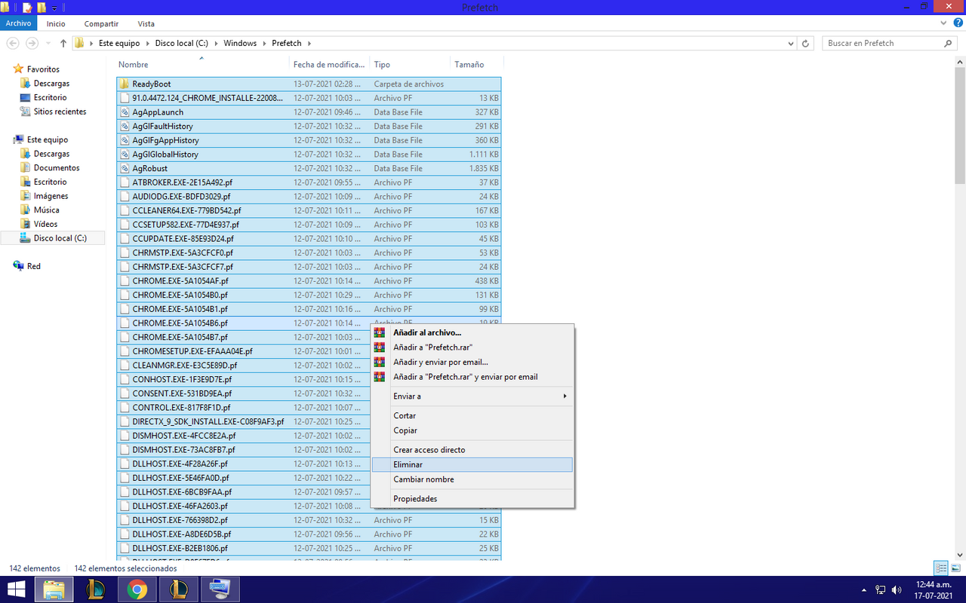The width and height of the screenshot is (966, 603).
Task: Switch to the Compartir ribbon tab
Action: click(101, 23)
